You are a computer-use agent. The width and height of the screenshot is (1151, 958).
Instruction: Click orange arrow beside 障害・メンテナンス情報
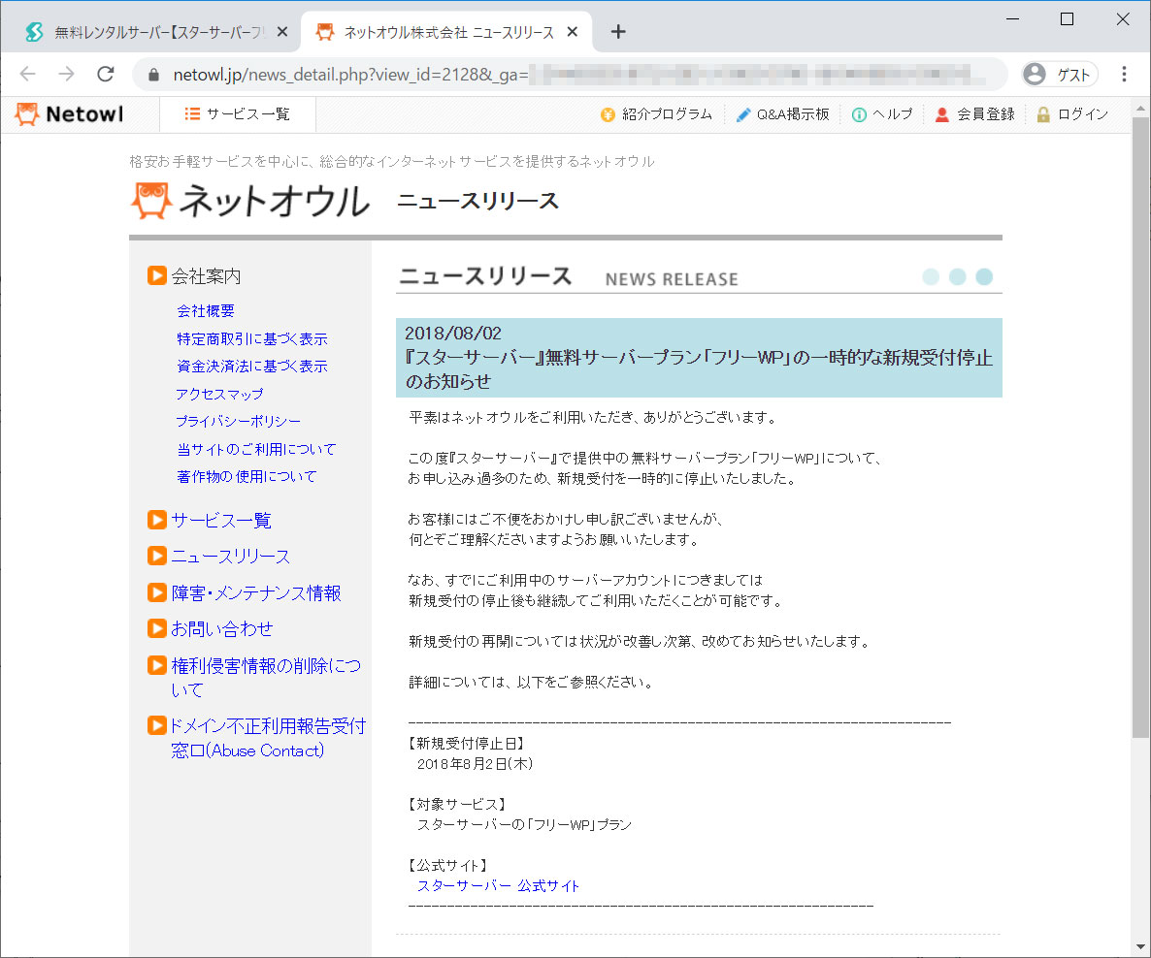(x=156, y=592)
